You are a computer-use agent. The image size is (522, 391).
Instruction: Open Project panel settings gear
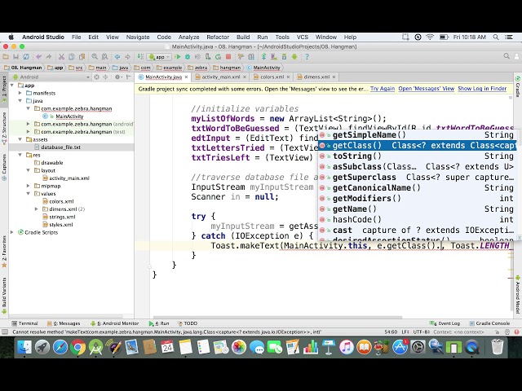click(x=117, y=77)
